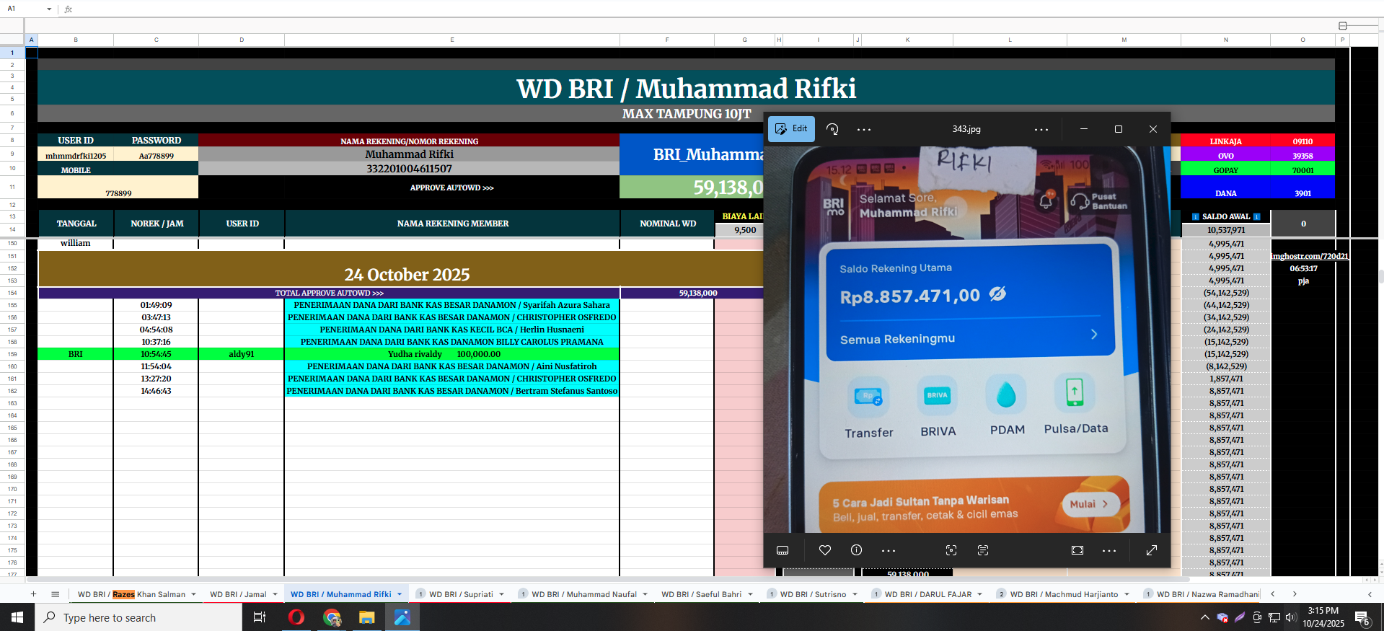This screenshot has width=1384, height=631.
Task: Open the all sheets list icon
Action: [55, 594]
